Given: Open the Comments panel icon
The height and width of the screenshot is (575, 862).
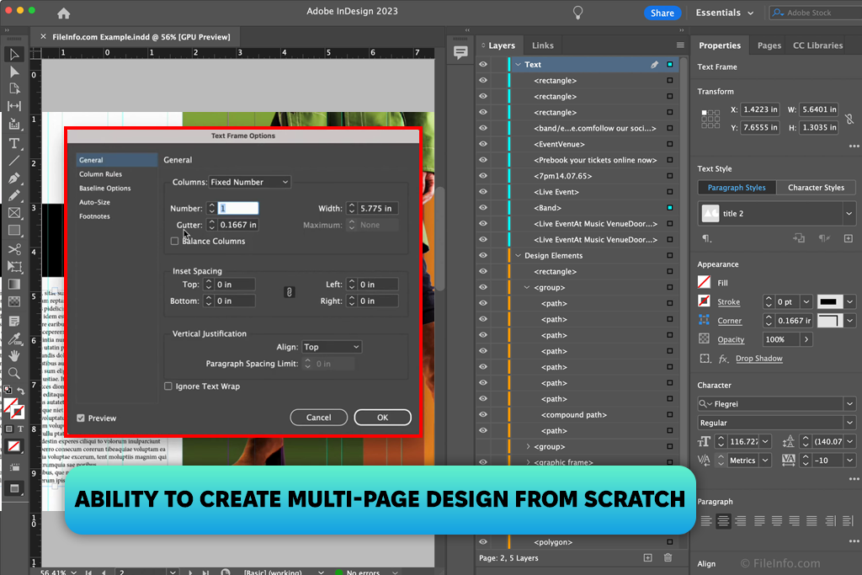Looking at the screenshot, I should [x=460, y=52].
